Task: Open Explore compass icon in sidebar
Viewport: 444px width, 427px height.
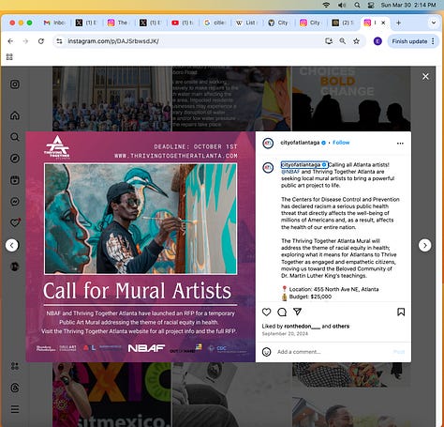Action: (x=15, y=159)
